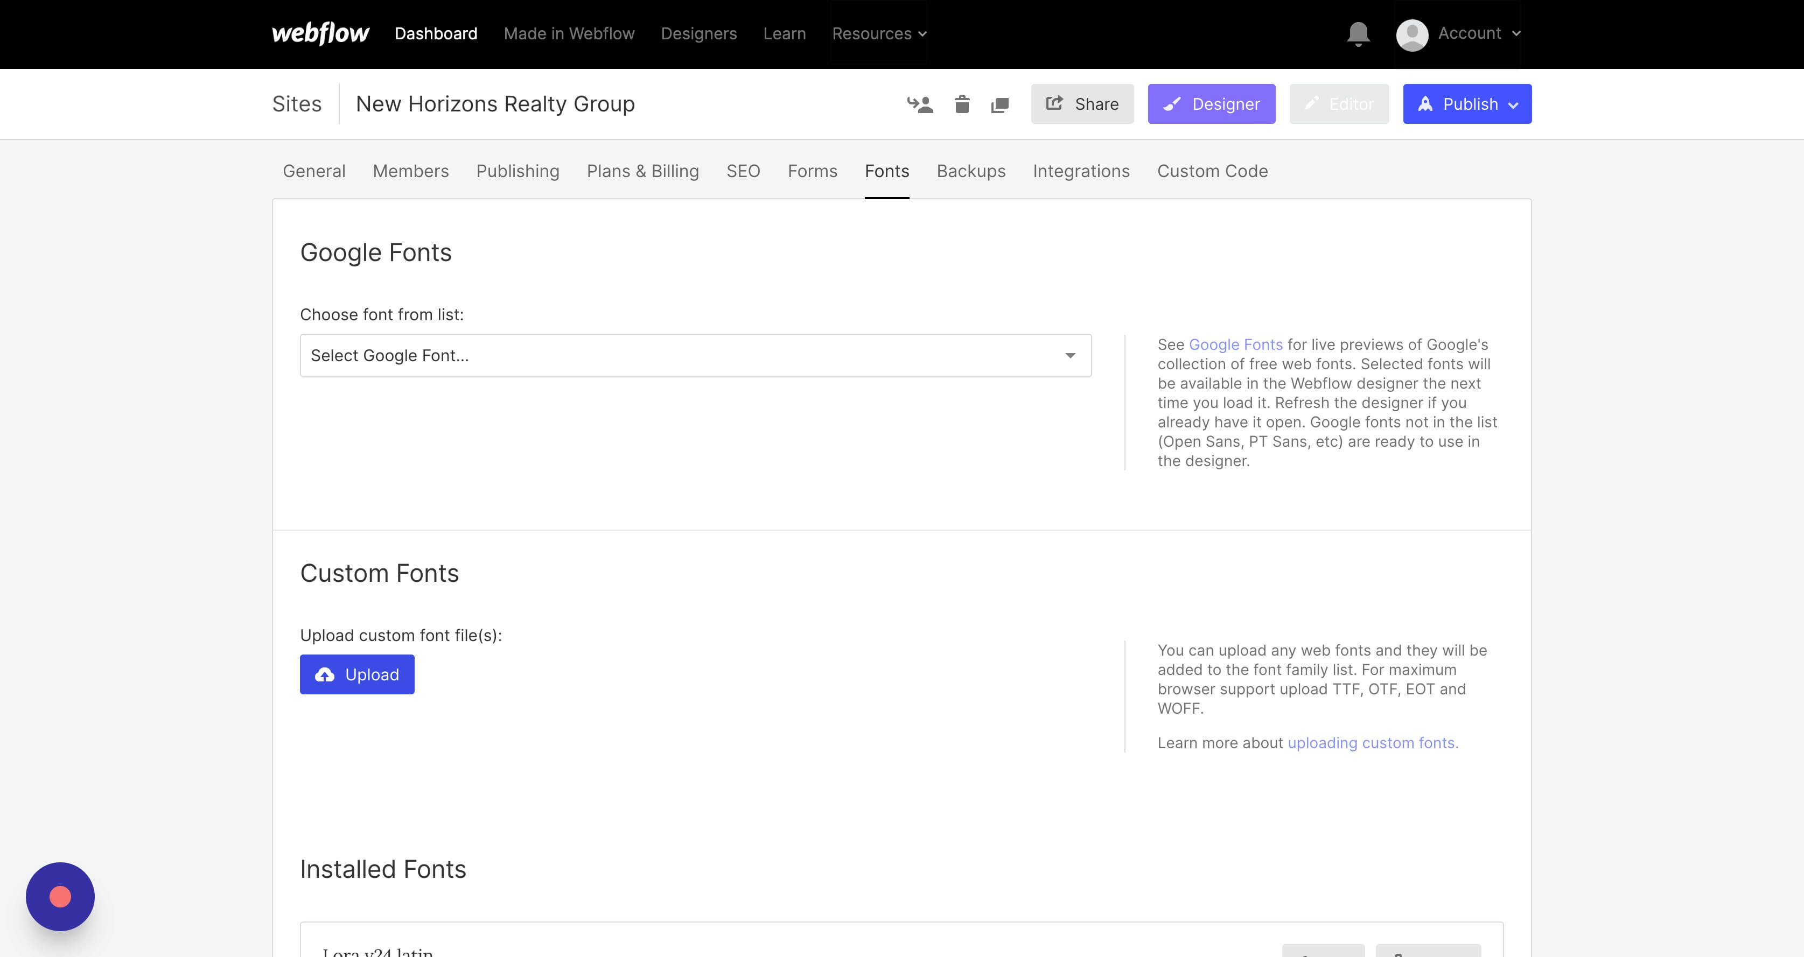This screenshot has height=957, width=1804.
Task: Switch to the Forms tab
Action: pos(813,172)
